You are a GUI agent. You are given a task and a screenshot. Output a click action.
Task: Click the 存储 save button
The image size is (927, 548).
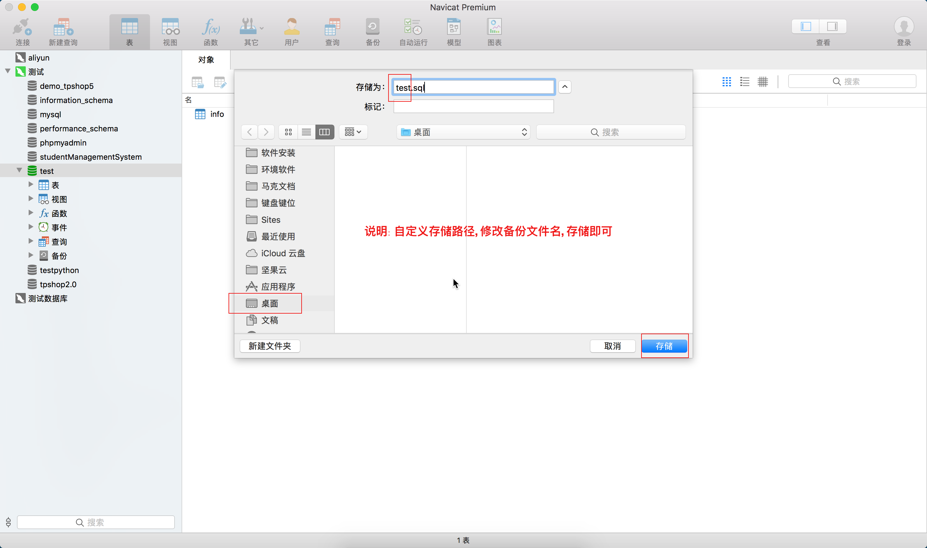point(664,346)
